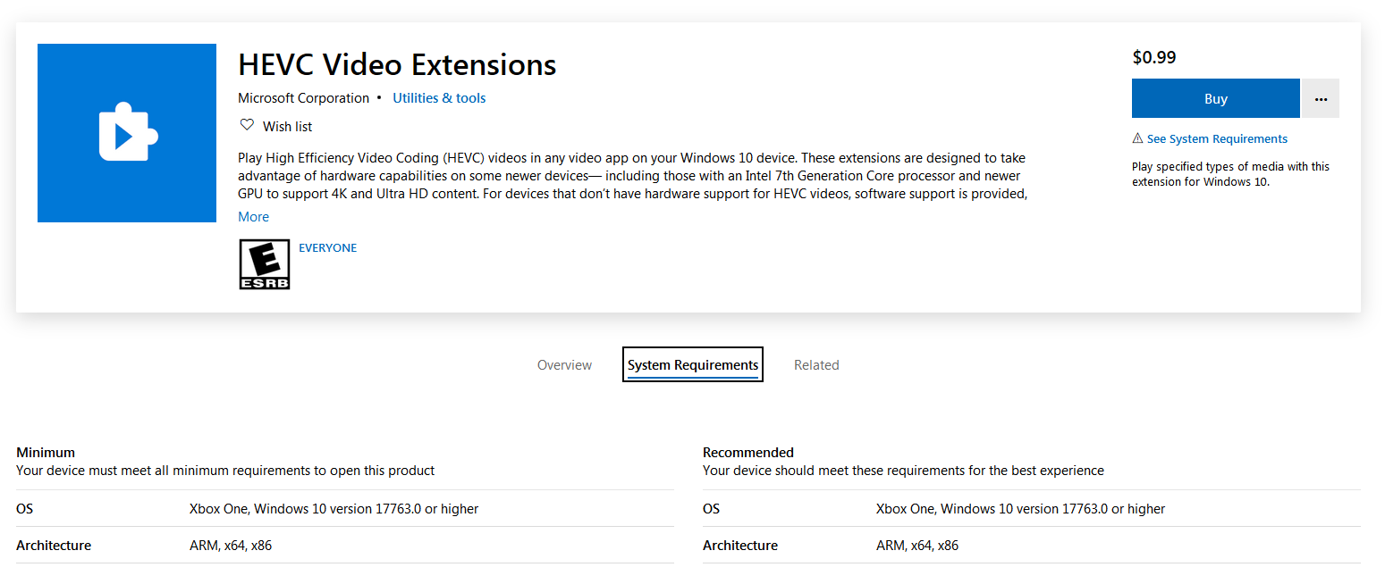Open the Utilities & tools category link
The image size is (1385, 584).
click(x=439, y=98)
